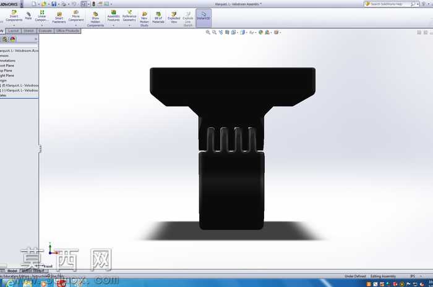Image resolution: width=433 pixels, height=287 pixels.
Task: Click the Undo icon
Action: tap(74, 4)
